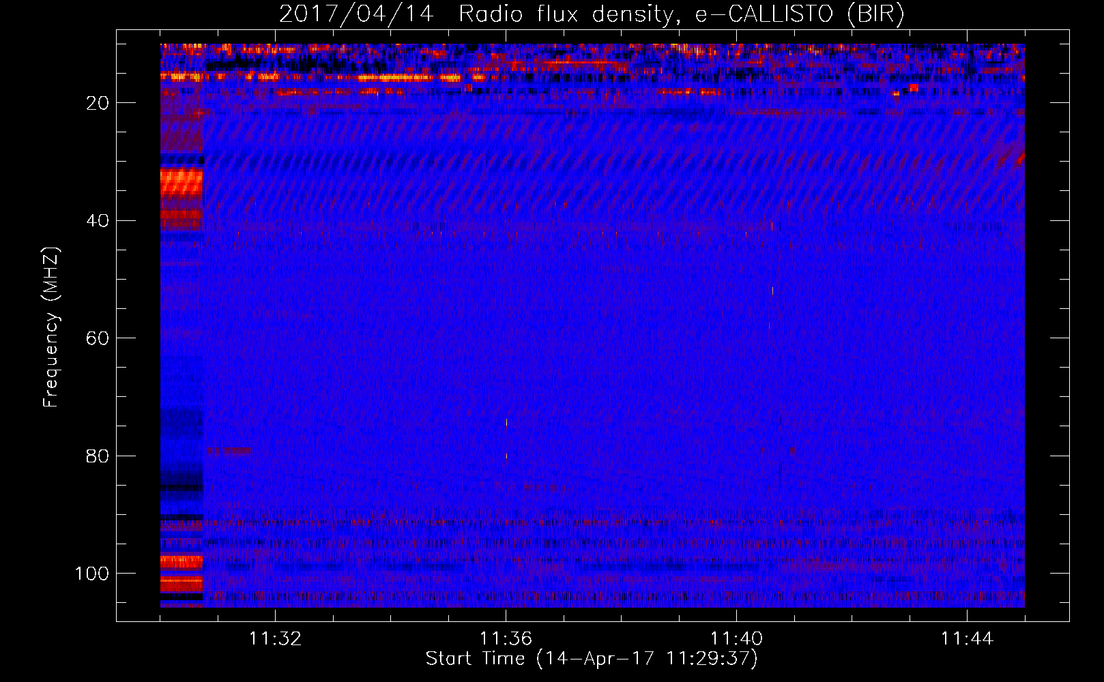
Task: Click the 11:40 time axis label
Action: (x=736, y=639)
